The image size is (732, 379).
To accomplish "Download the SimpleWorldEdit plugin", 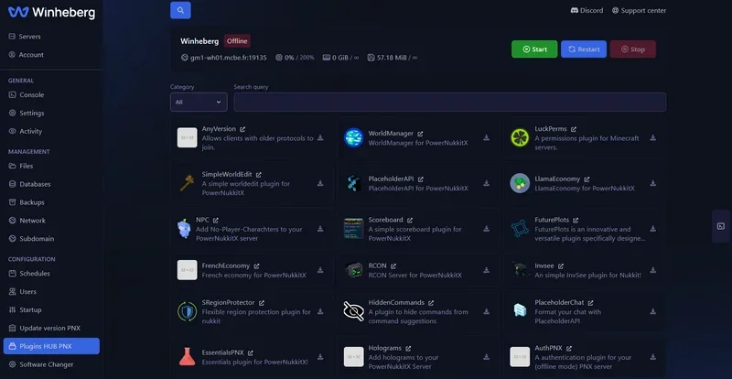I will pyautogui.click(x=320, y=183).
